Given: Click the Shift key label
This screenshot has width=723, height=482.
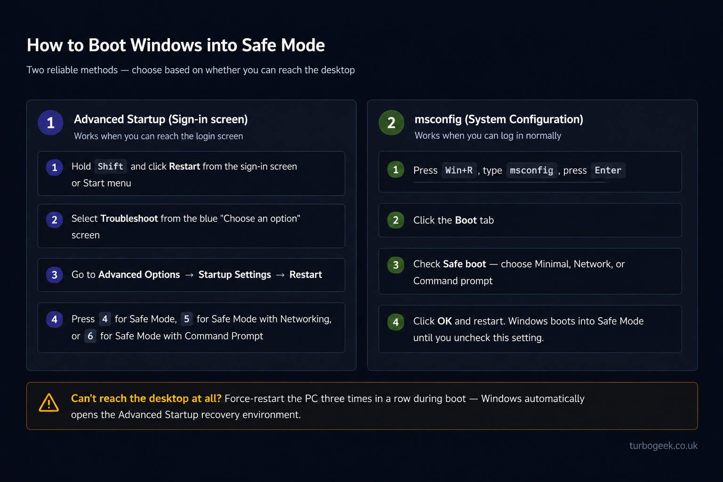Looking at the screenshot, I should click(x=111, y=167).
